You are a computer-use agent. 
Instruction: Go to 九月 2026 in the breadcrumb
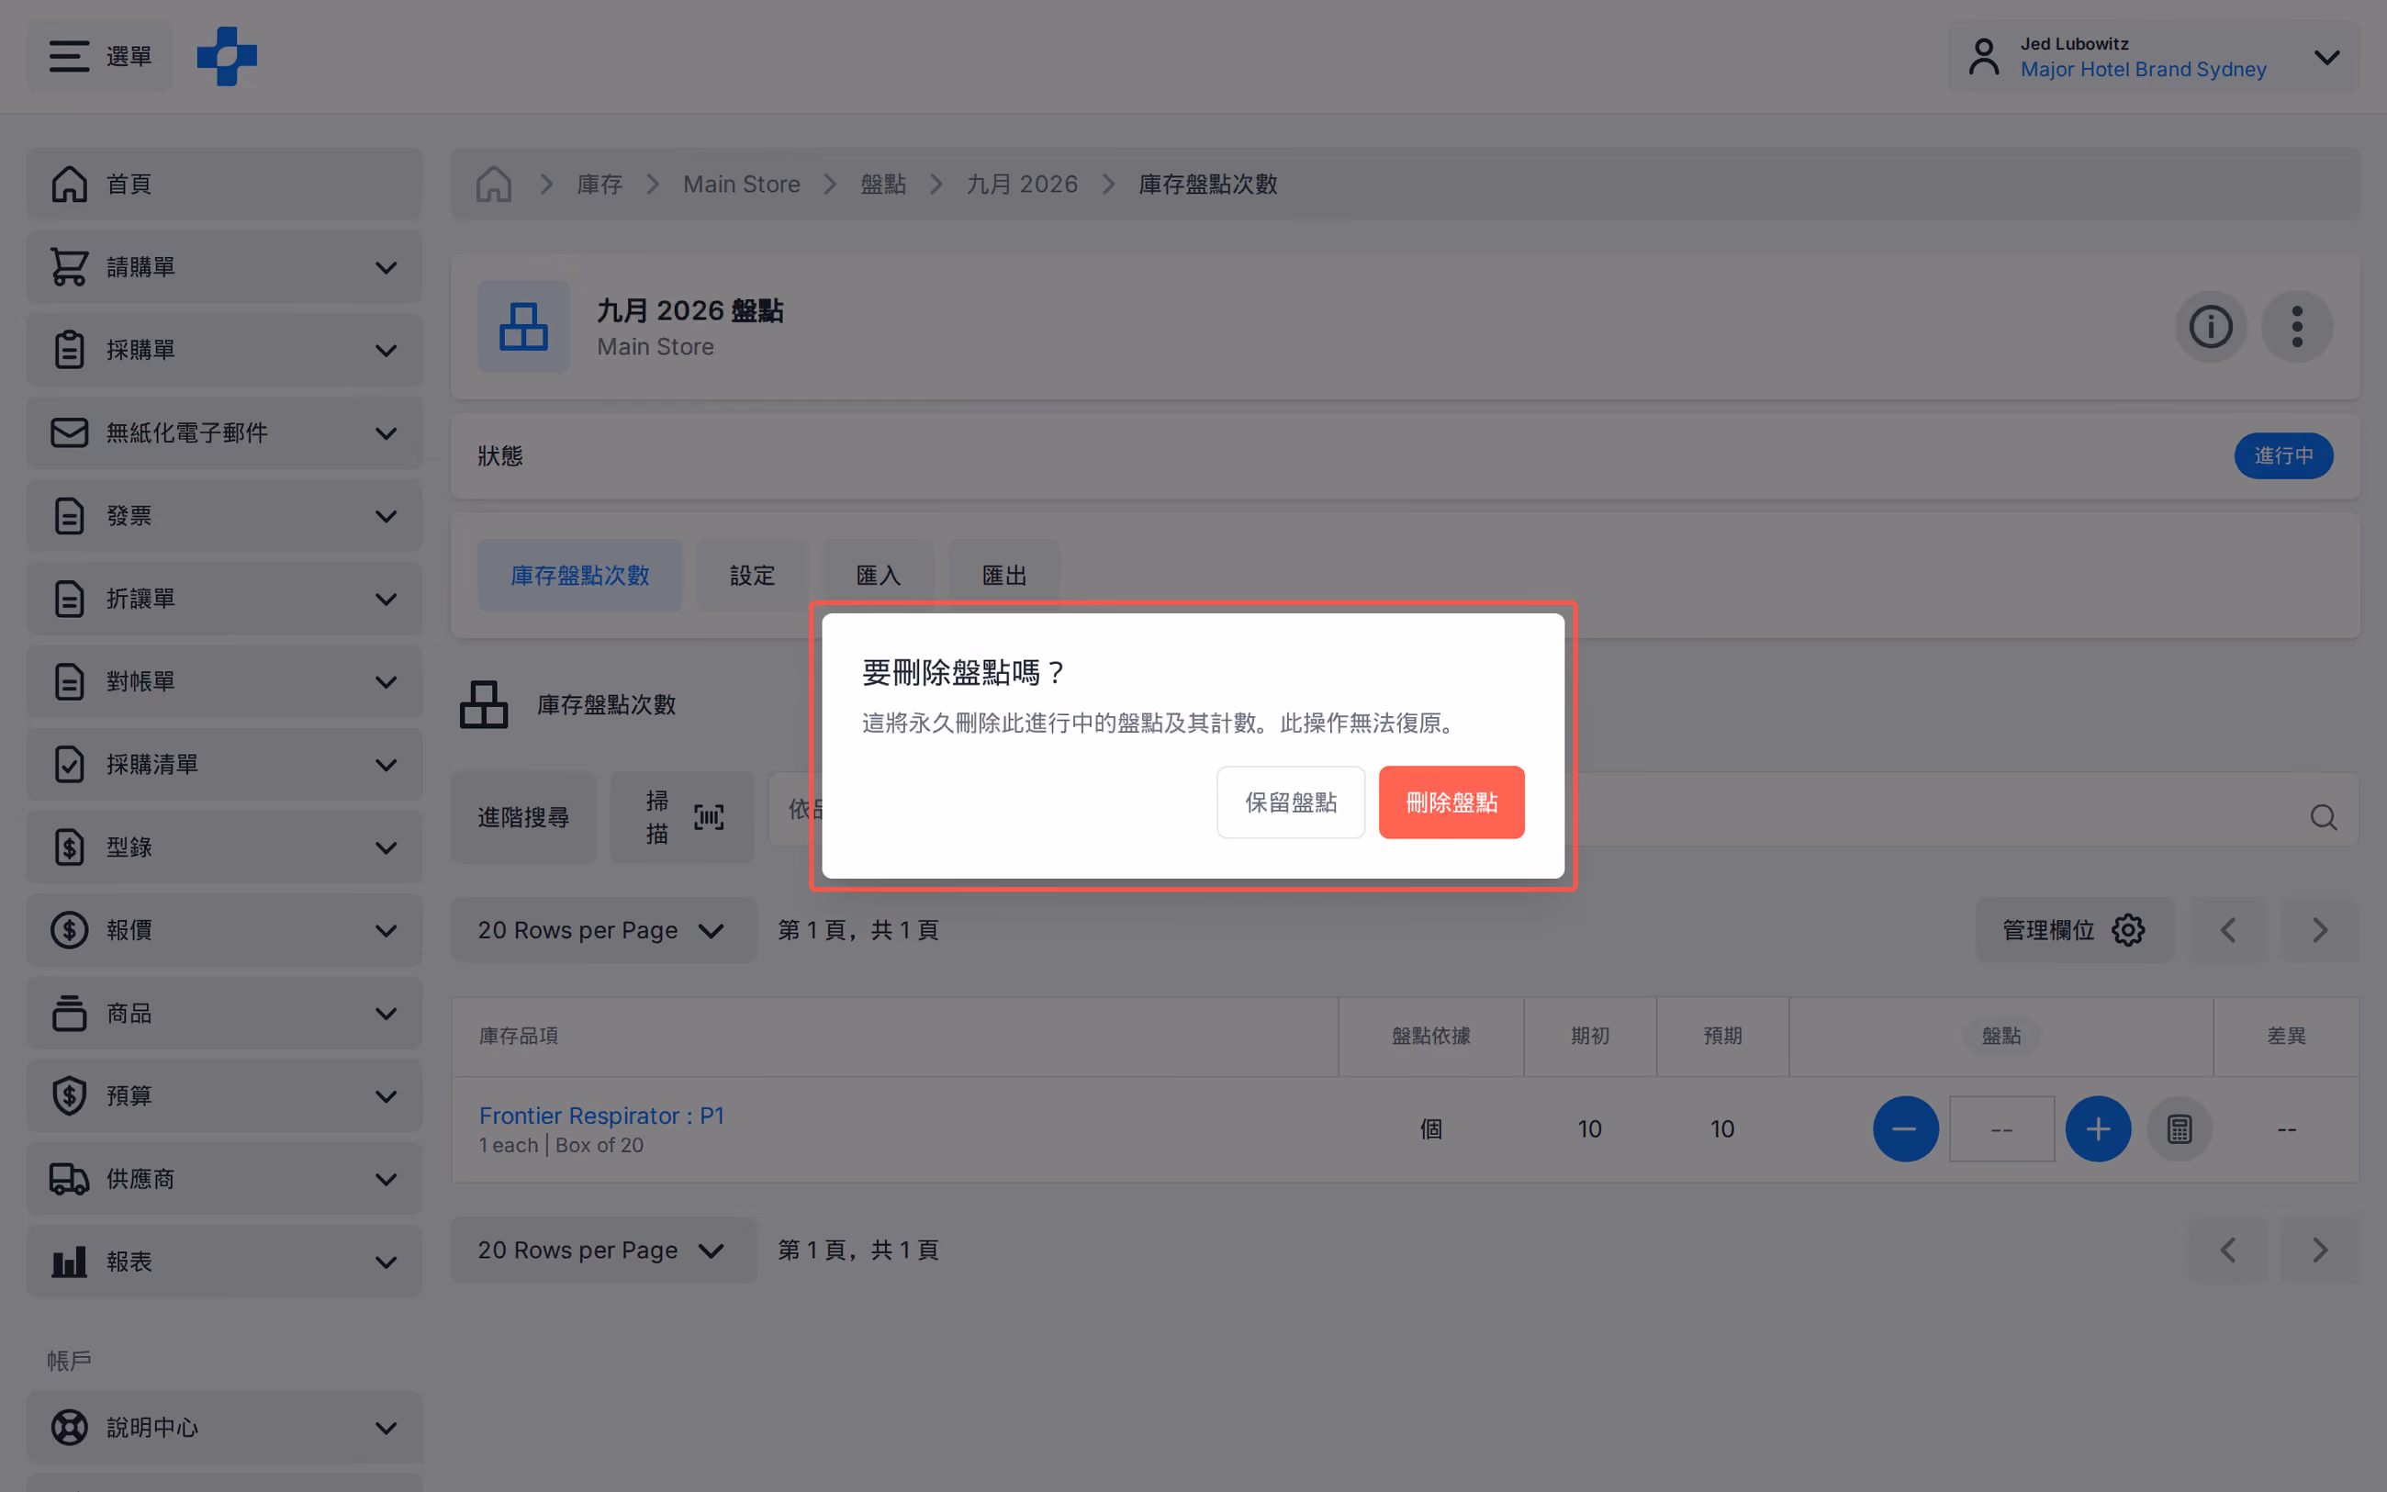(1022, 185)
